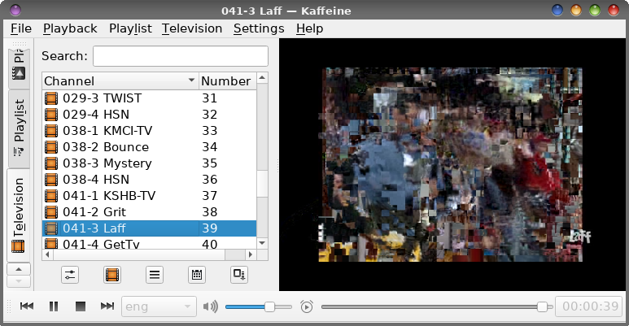Click the channel Search input field
Screen dimensions: 629x326
pos(181,56)
